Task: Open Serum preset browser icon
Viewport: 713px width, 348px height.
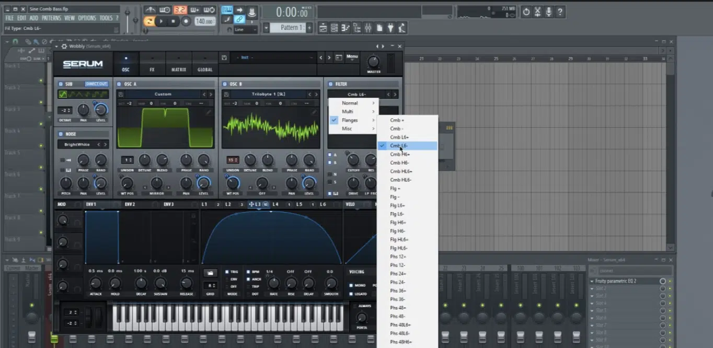Action: 339,57
